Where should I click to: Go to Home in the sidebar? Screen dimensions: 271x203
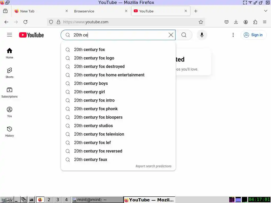point(10,53)
